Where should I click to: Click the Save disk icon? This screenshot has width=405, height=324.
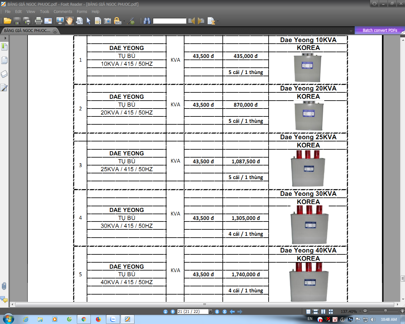pyautogui.click(x=17, y=21)
